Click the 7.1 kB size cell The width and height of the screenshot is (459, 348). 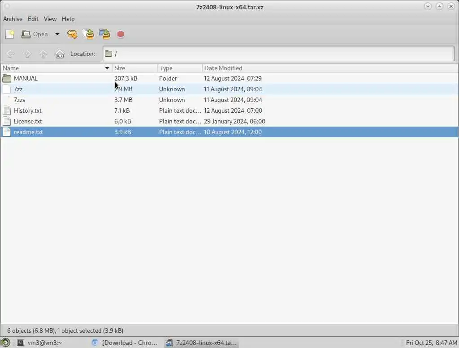pyautogui.click(x=122, y=110)
